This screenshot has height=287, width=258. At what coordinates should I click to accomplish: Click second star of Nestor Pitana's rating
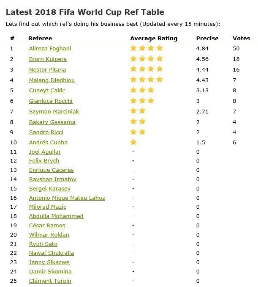142,69
